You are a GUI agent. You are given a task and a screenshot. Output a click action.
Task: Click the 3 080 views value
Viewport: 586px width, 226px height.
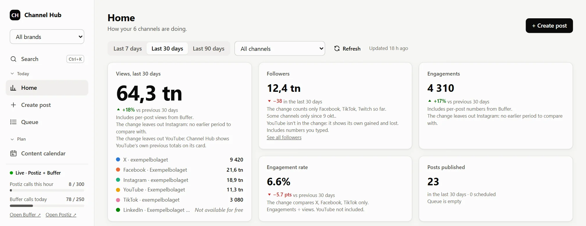[236, 200]
